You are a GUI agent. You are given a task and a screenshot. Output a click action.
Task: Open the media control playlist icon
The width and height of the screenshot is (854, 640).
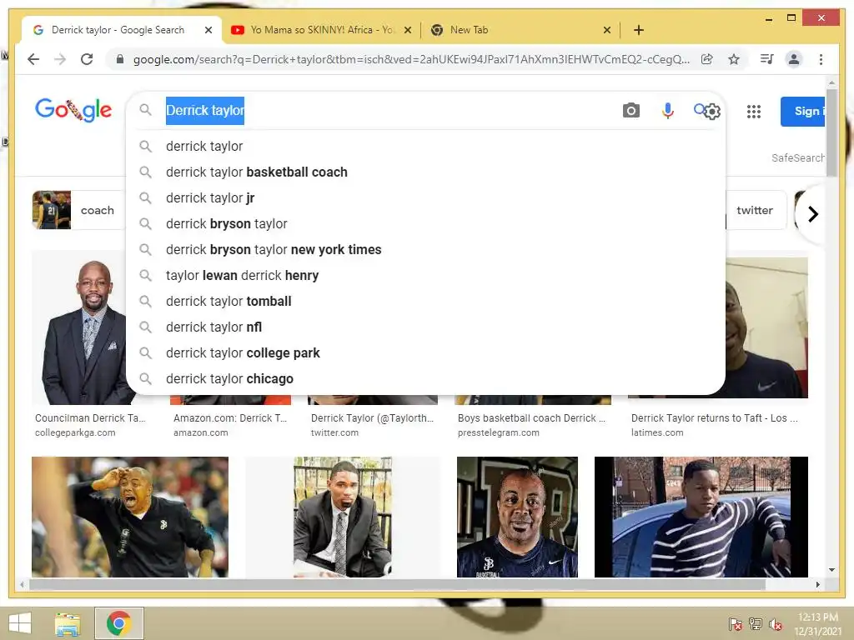[x=767, y=59]
